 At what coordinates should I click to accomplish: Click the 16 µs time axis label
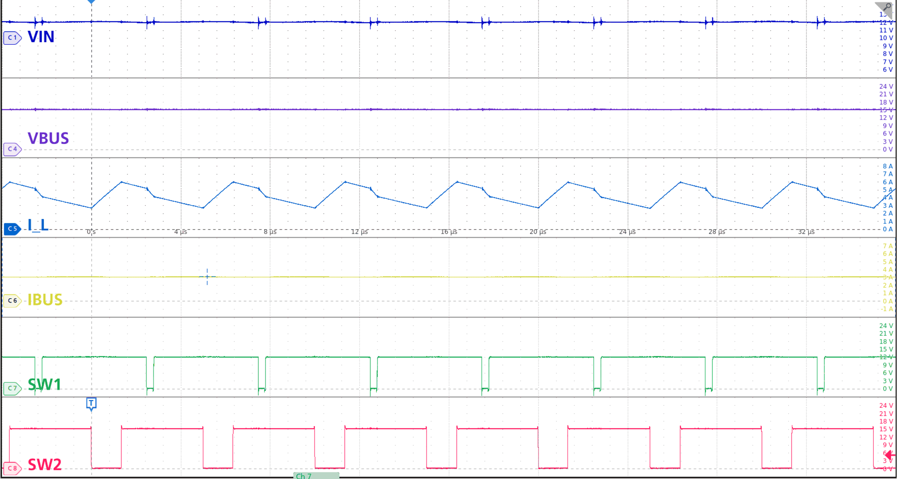[x=449, y=232]
